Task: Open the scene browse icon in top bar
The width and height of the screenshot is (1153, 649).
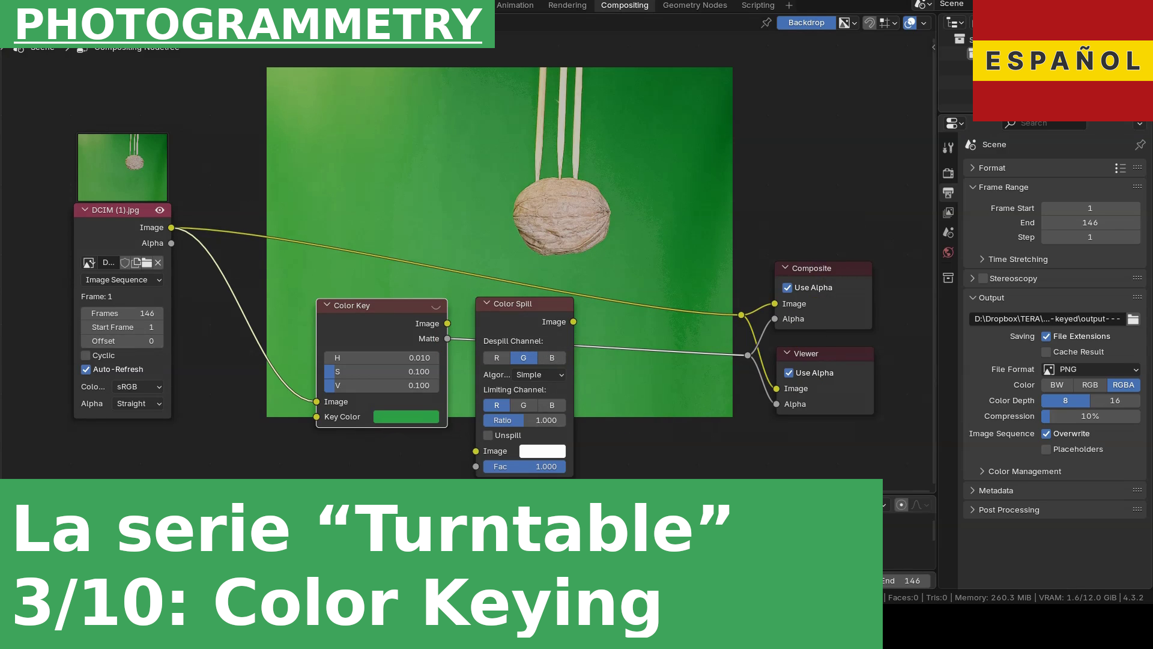Action: click(923, 5)
